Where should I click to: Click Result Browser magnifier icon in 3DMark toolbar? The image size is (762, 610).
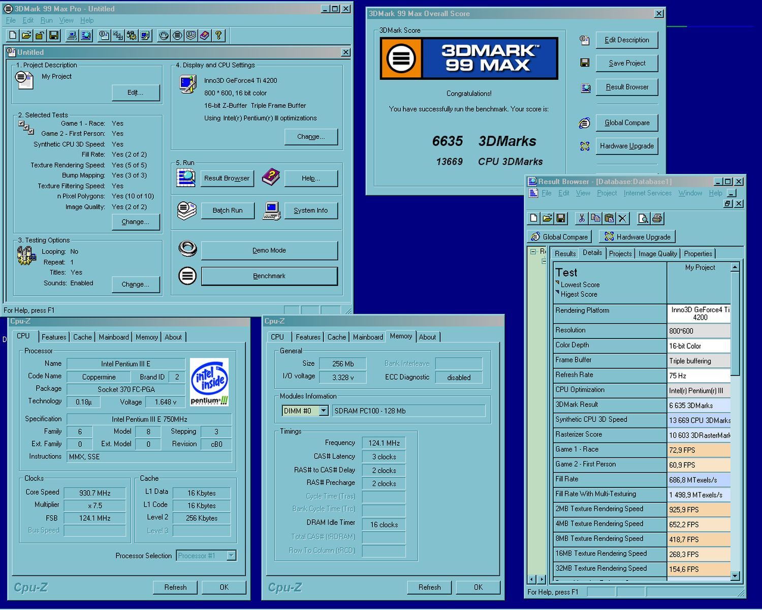86,36
